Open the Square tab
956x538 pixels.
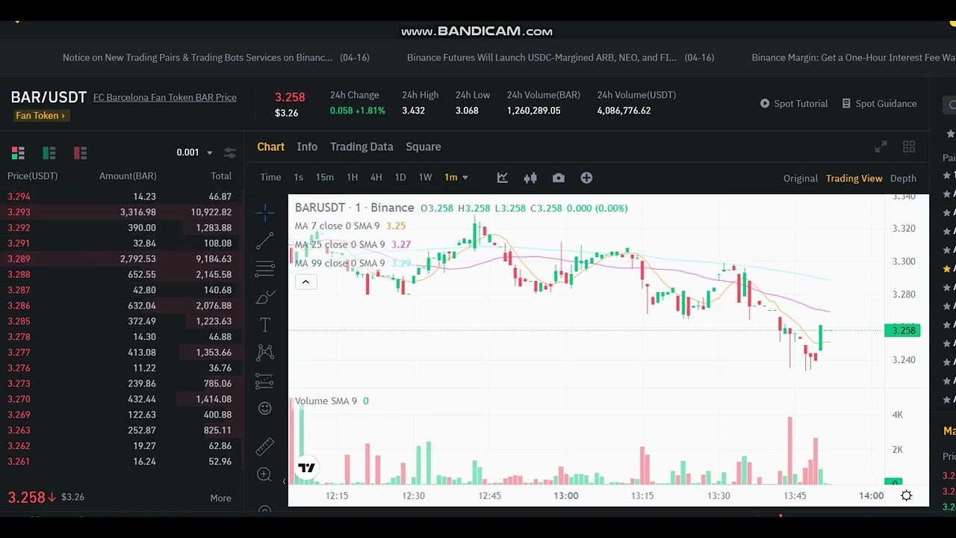tap(423, 147)
